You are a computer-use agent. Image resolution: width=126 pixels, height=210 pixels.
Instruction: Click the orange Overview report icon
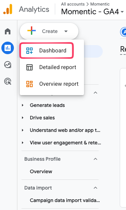(x=30, y=84)
